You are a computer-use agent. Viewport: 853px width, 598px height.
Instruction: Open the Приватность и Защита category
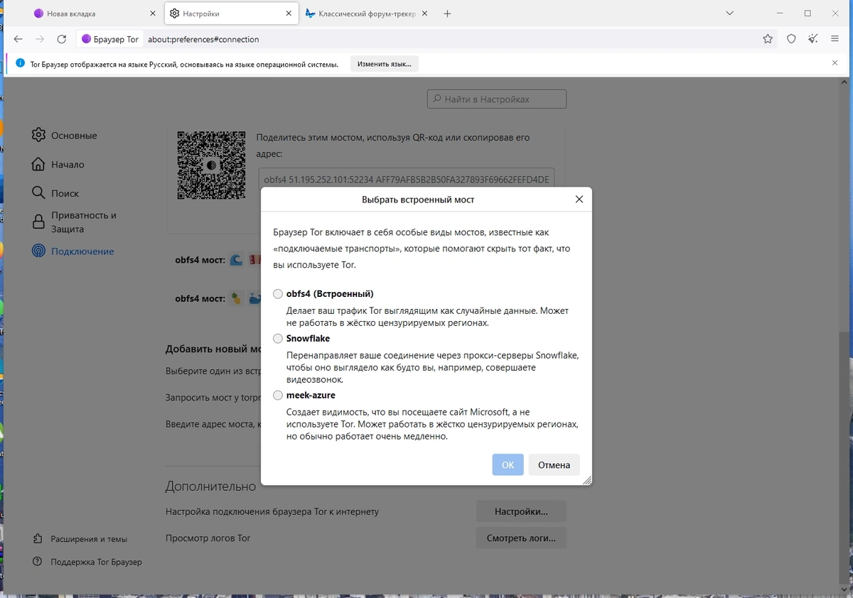coord(83,222)
